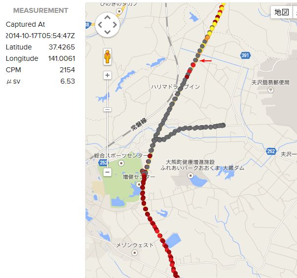This screenshot has height=278, width=297.
Task: Click the zoom slider handle
Action: 107,109
